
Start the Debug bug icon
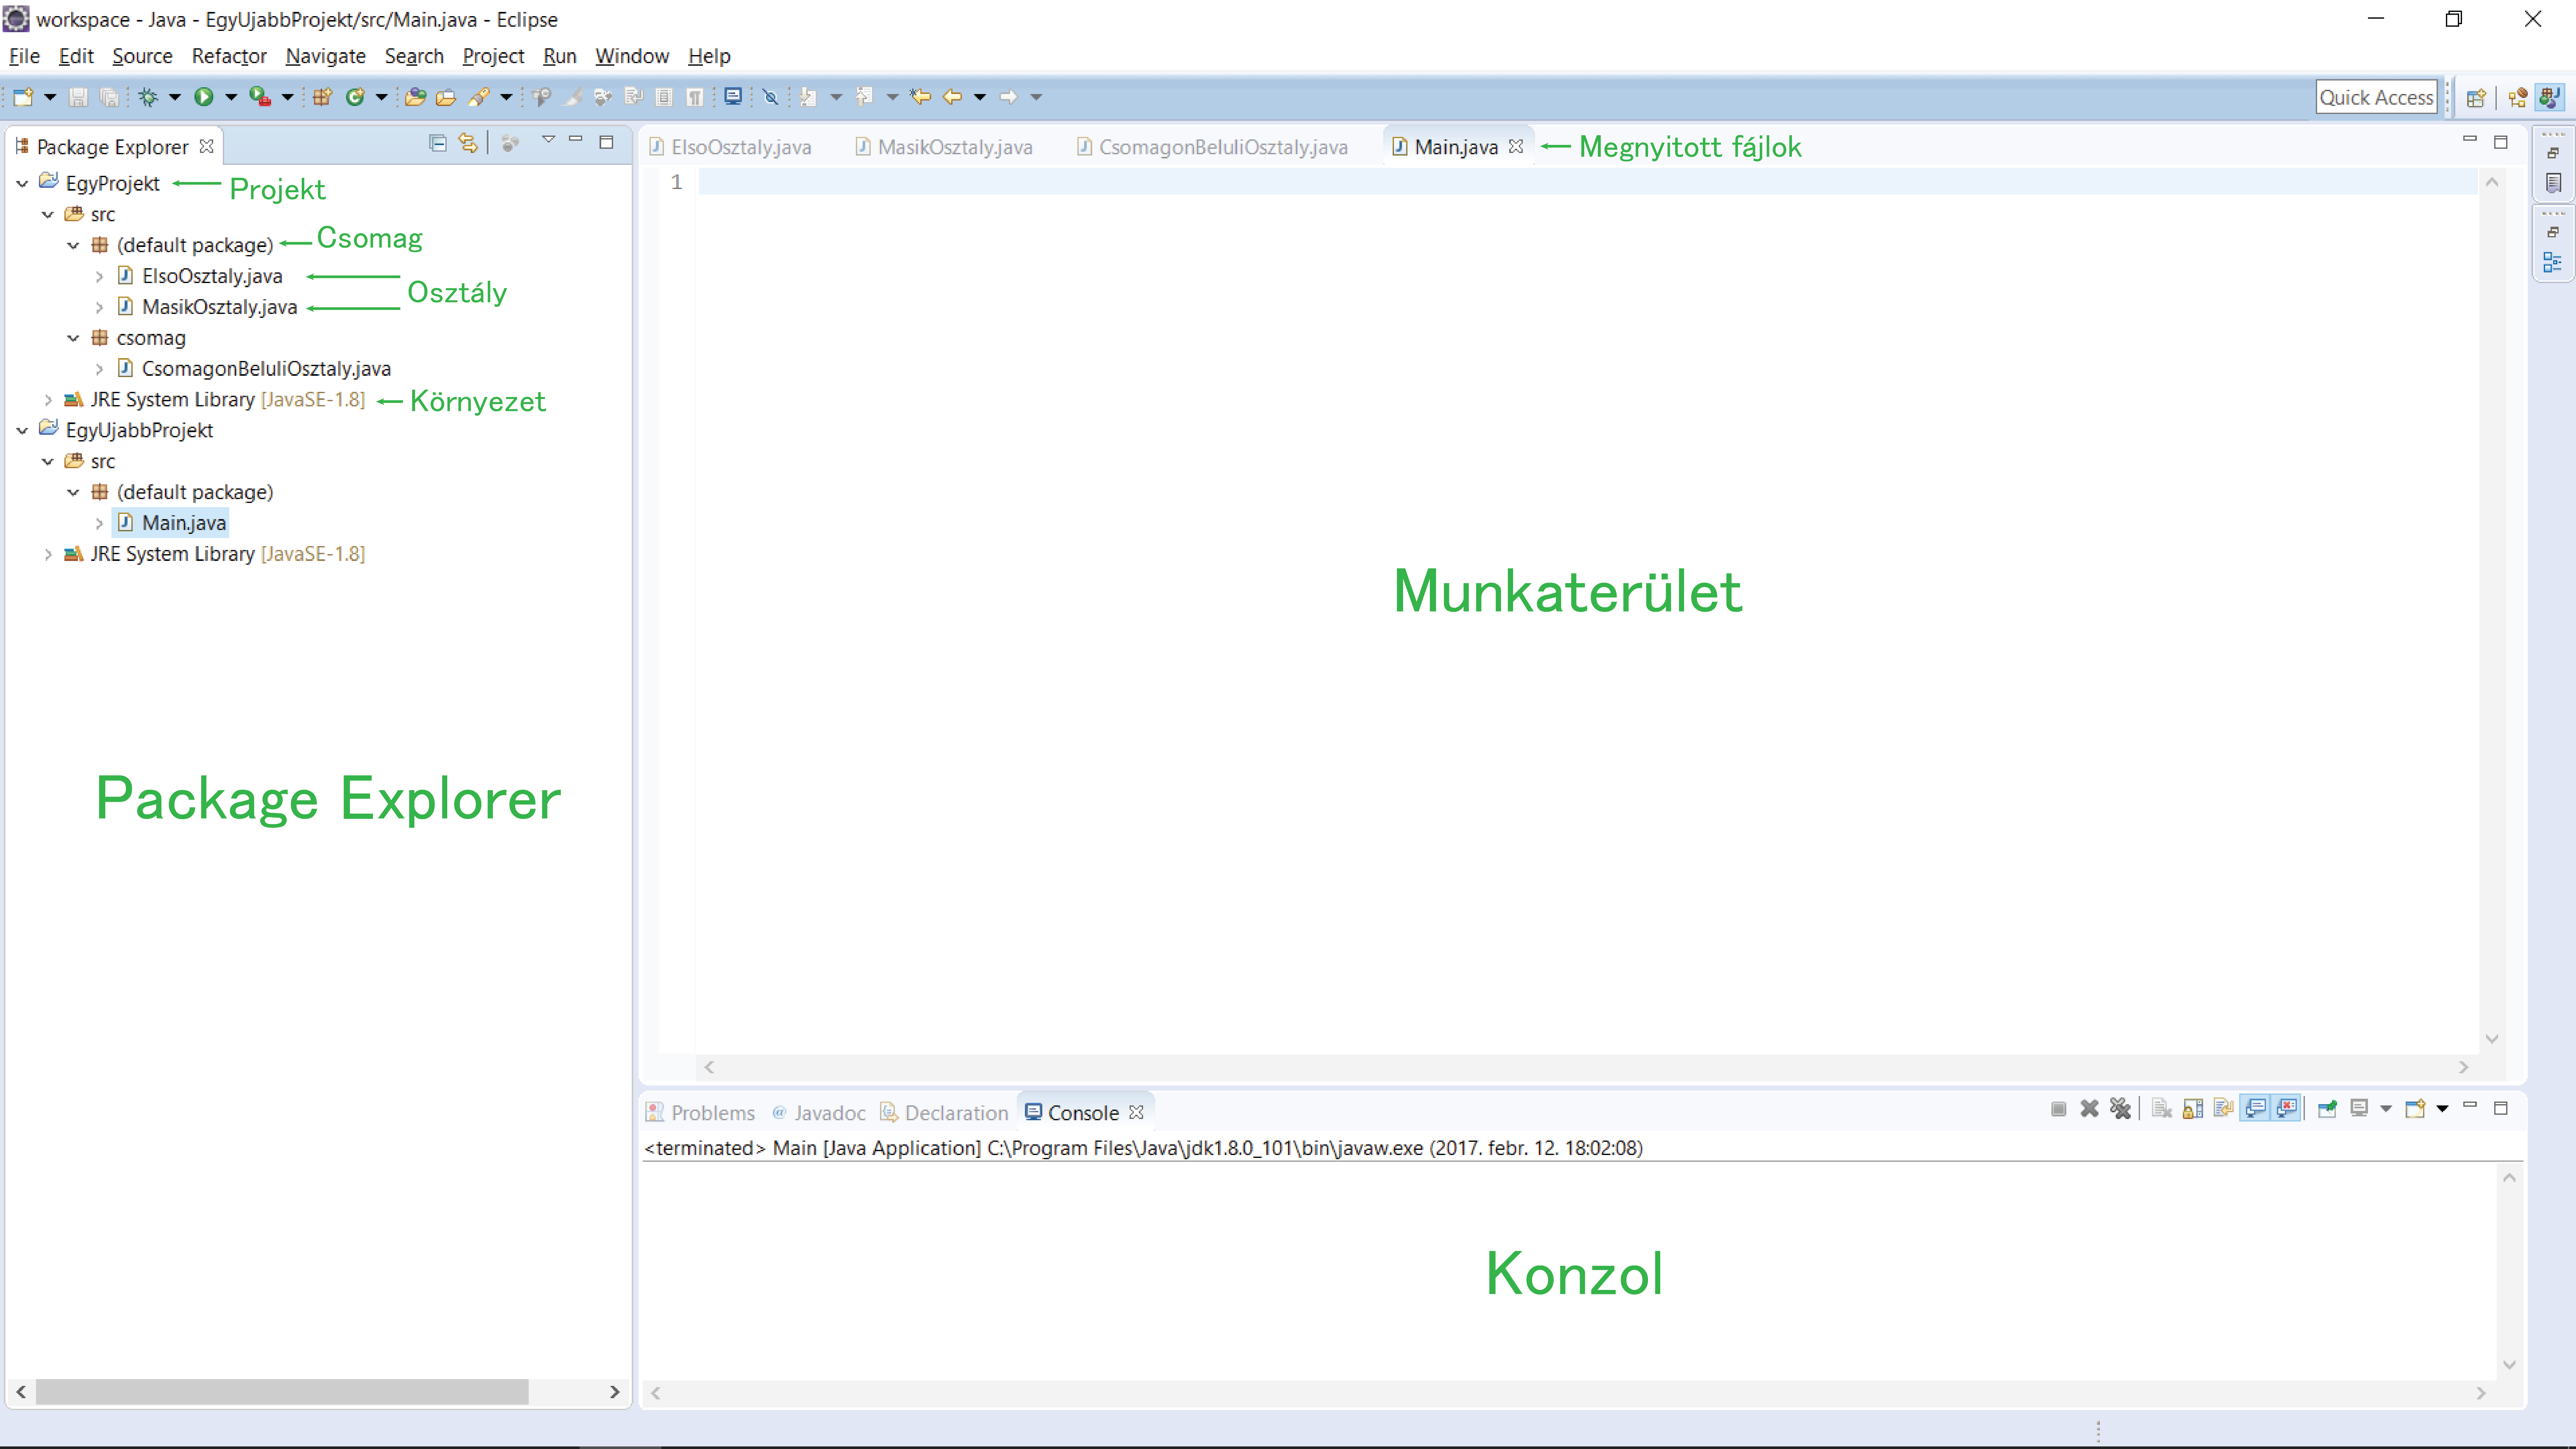(148, 97)
